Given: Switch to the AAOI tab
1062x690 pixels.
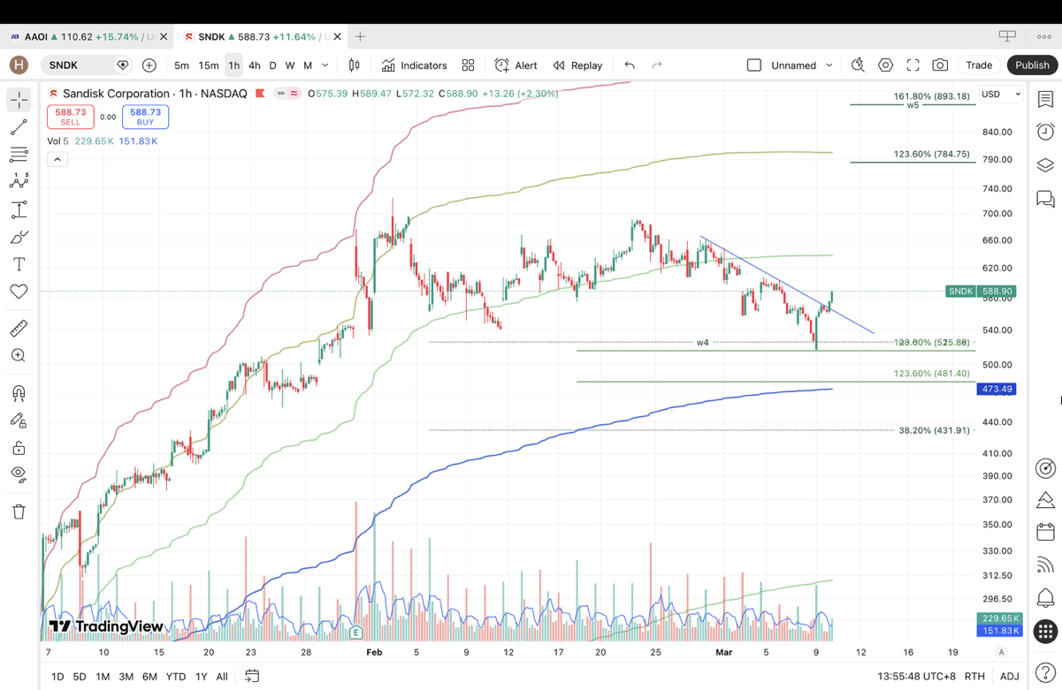Looking at the screenshot, I should (84, 37).
